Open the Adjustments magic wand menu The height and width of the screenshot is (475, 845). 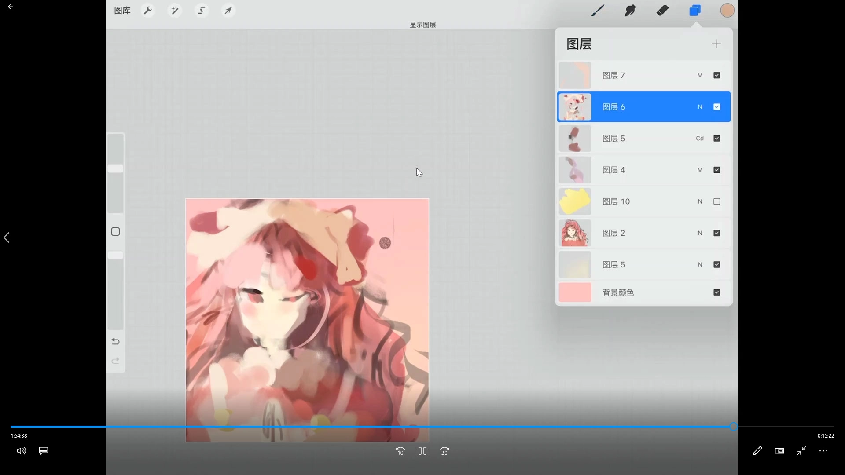[175, 10]
